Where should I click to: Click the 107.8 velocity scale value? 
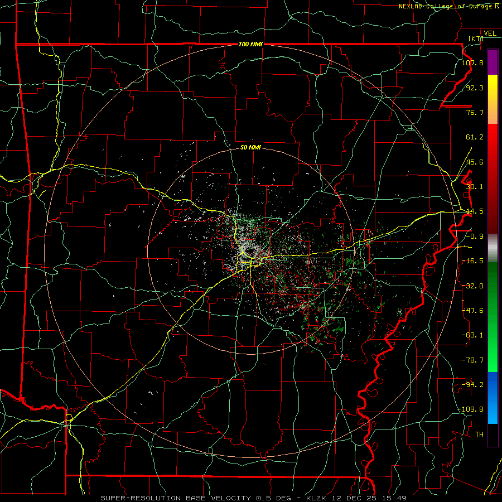click(x=472, y=62)
